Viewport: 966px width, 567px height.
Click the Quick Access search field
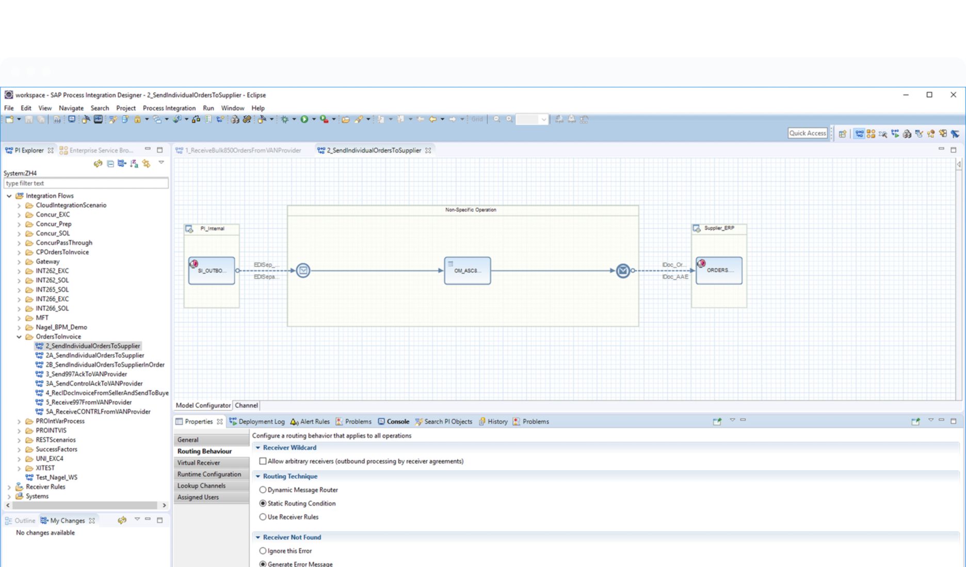807,133
